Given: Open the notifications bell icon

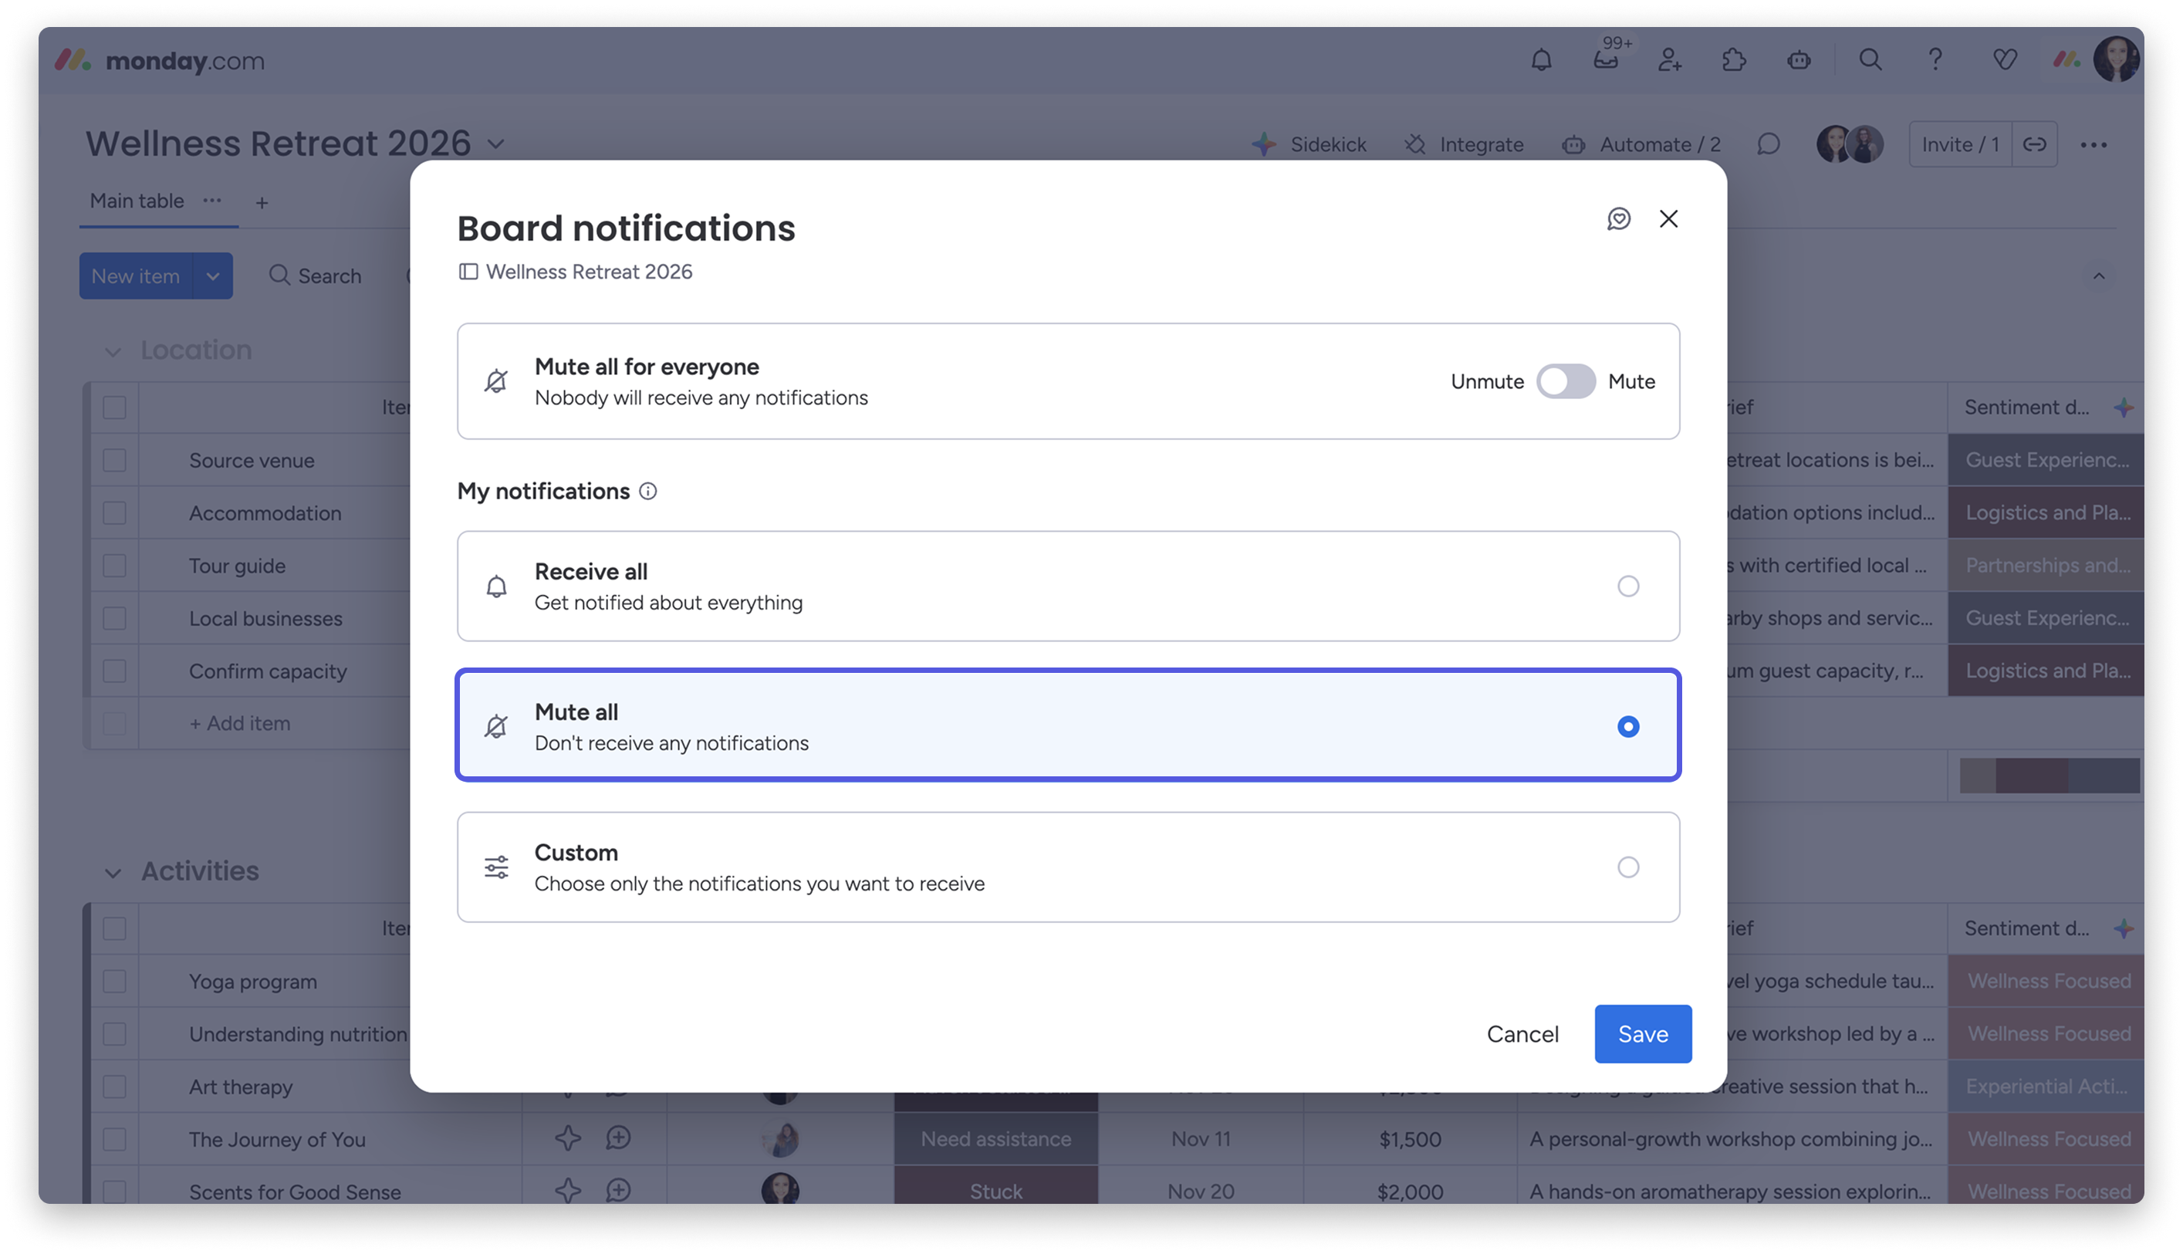Looking at the screenshot, I should (x=1542, y=60).
